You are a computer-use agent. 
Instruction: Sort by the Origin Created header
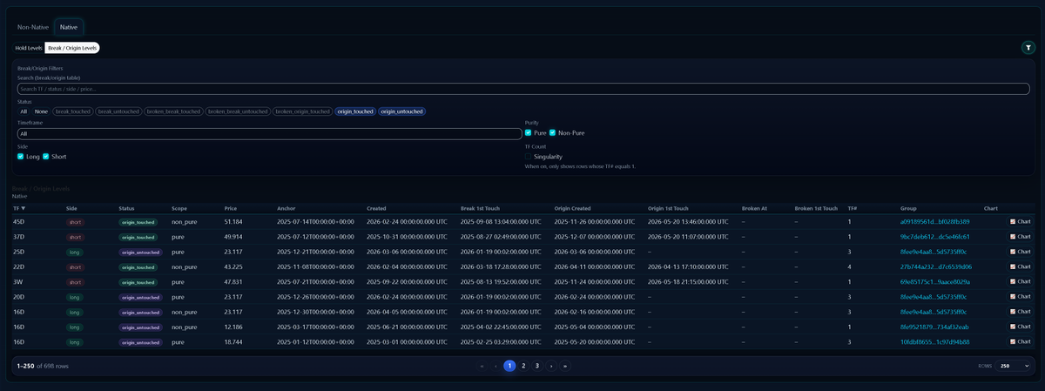(x=573, y=208)
